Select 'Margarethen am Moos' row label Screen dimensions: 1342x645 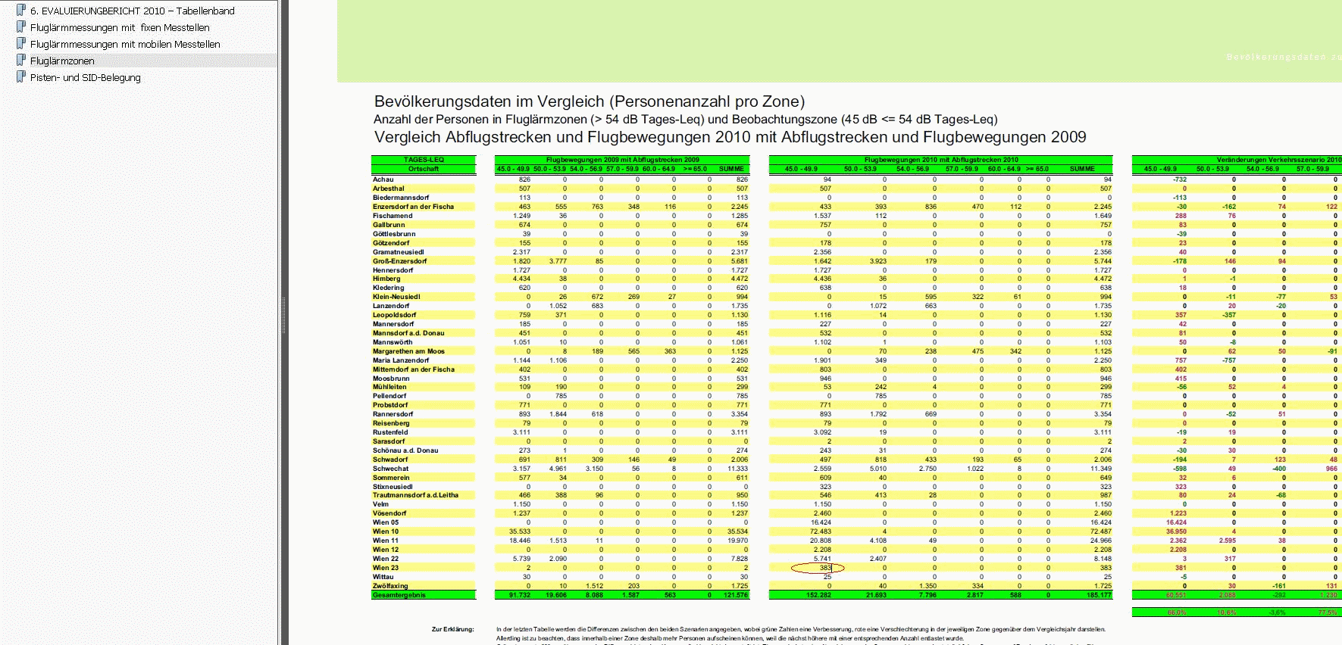click(x=408, y=351)
